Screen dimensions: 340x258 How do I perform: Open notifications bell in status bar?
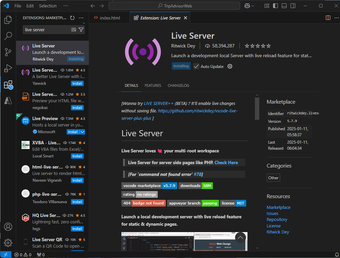click(x=337, y=255)
